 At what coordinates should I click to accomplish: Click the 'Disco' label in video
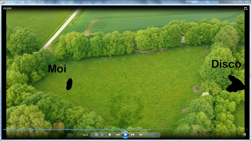tap(226, 64)
